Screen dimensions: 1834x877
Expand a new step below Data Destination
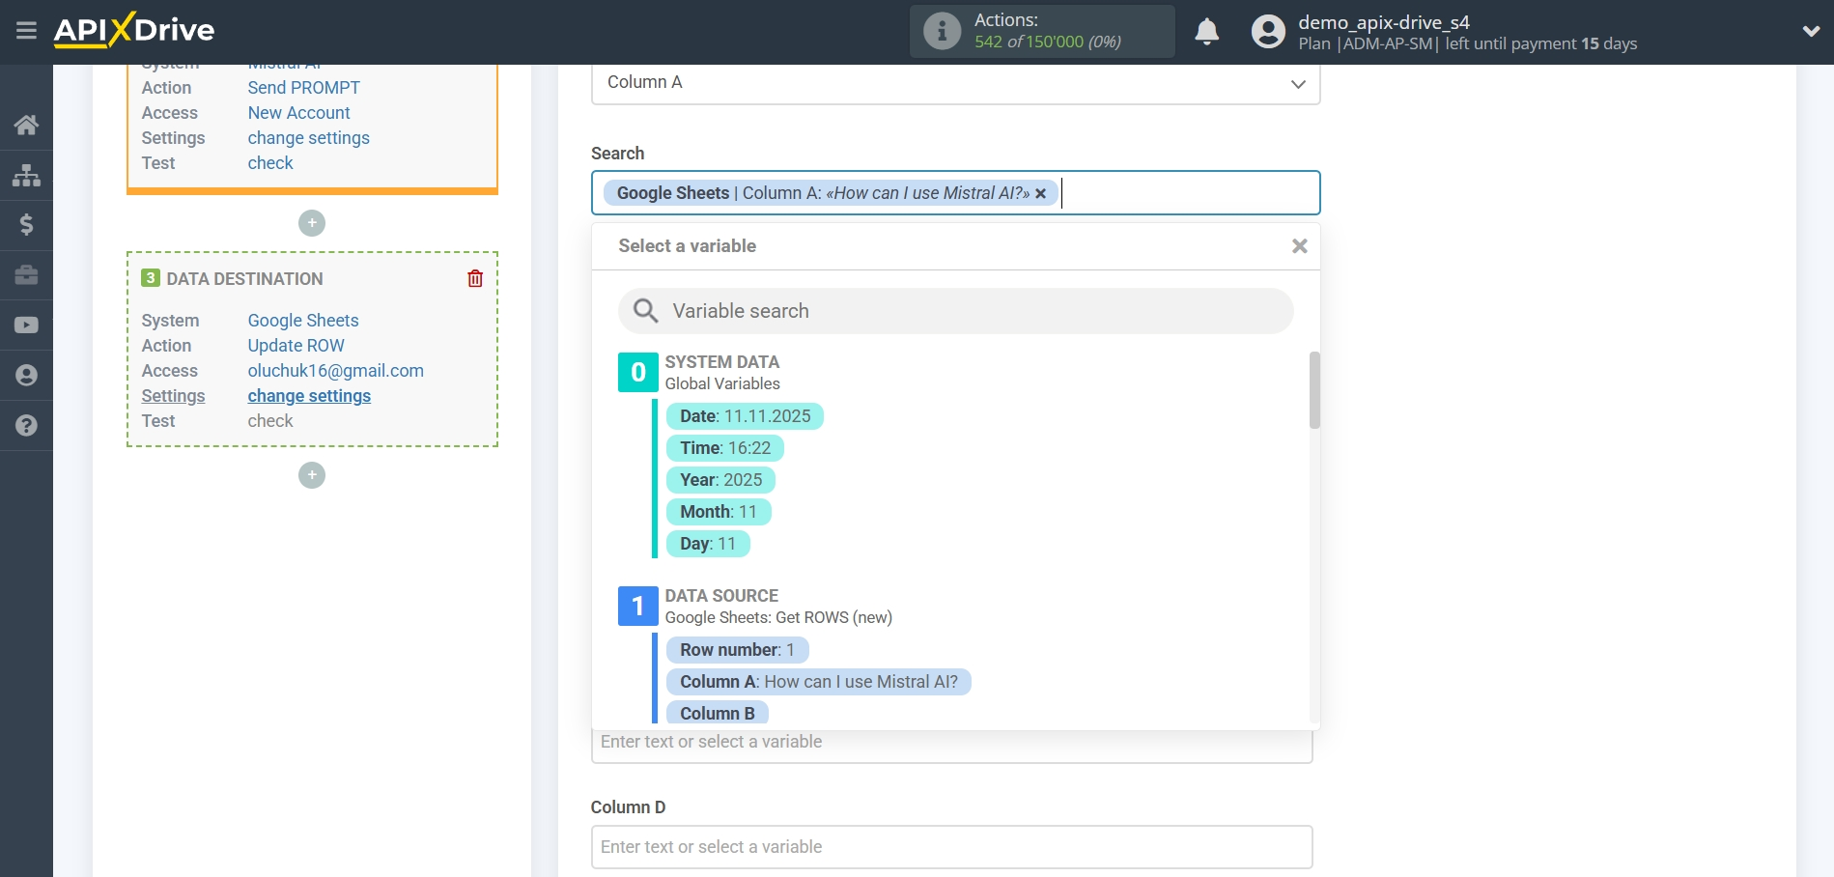pyautogui.click(x=311, y=475)
